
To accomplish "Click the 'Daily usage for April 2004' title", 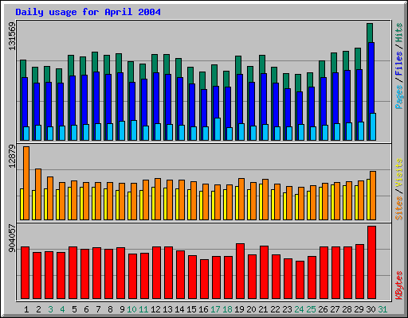I will coord(88,12).
